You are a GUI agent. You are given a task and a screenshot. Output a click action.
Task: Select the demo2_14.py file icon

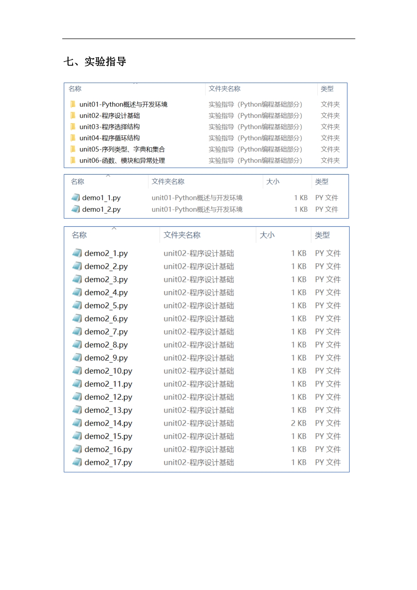(x=77, y=423)
